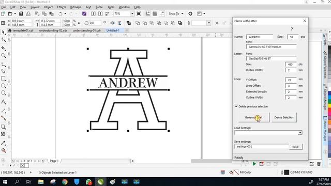Viewport: 331px width, 186px height.
Task: Expand the Undo history dropdown arrow
Action: (65, 14)
